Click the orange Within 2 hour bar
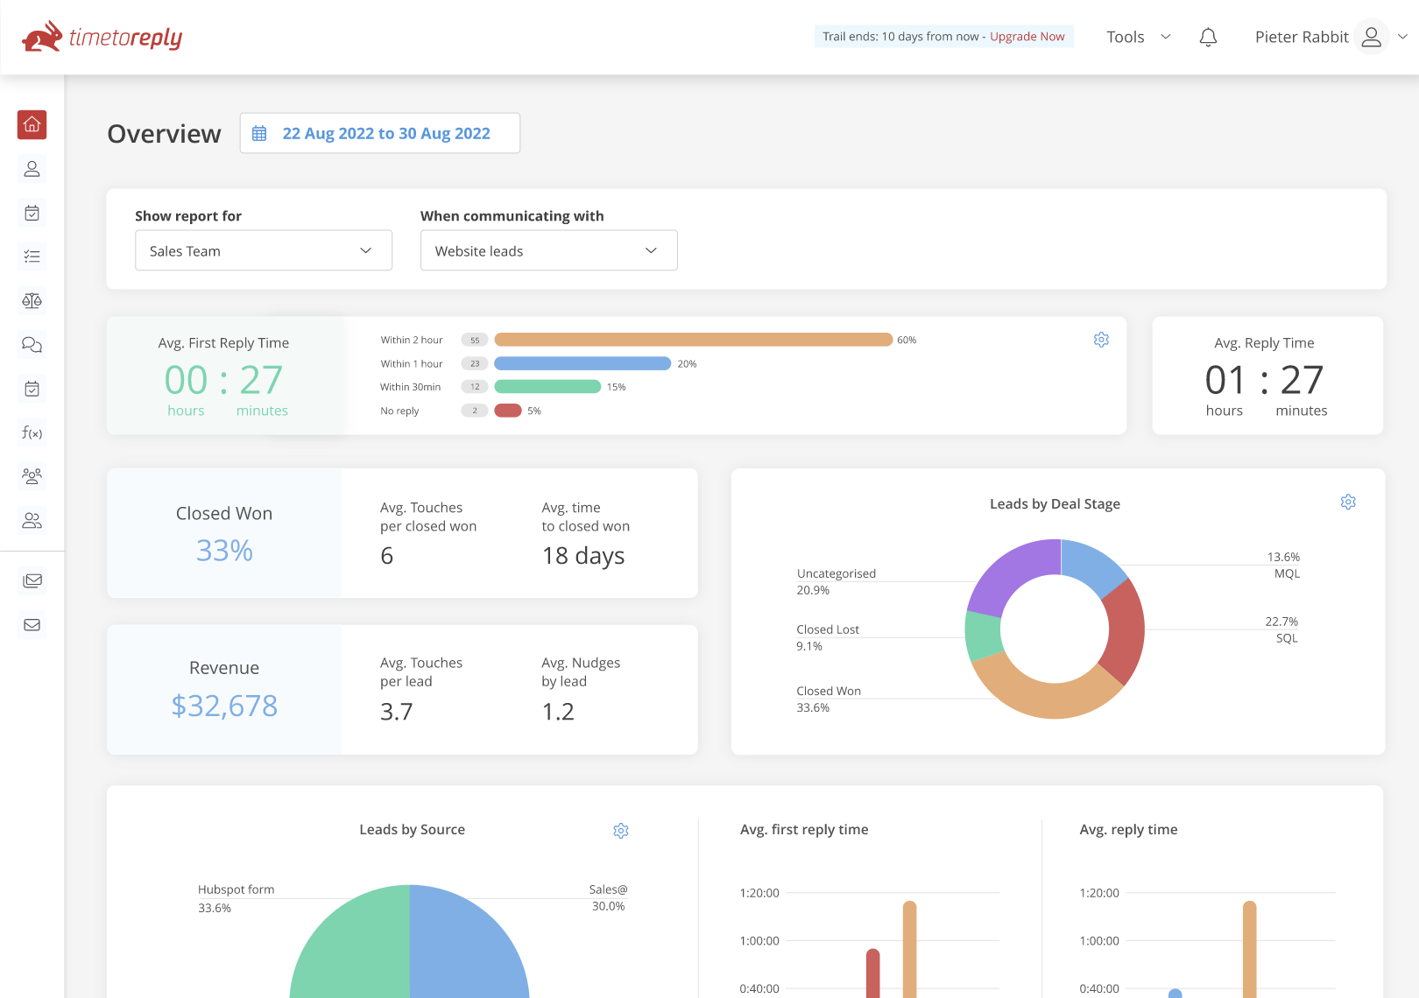The height and width of the screenshot is (998, 1419). [x=694, y=340]
